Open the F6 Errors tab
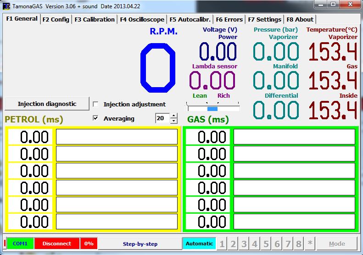Viewport: 363px width, 255px height. (x=229, y=19)
